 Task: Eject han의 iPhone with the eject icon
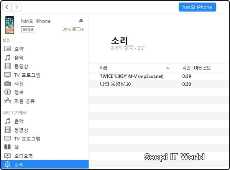(x=81, y=20)
